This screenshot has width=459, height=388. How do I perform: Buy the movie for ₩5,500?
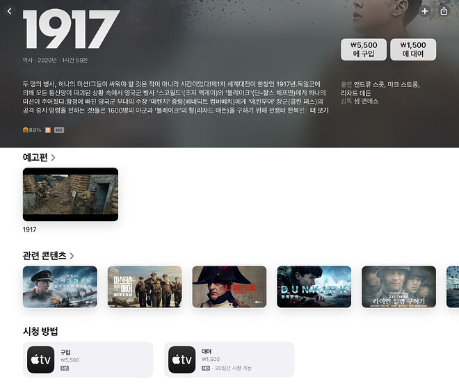coord(364,49)
